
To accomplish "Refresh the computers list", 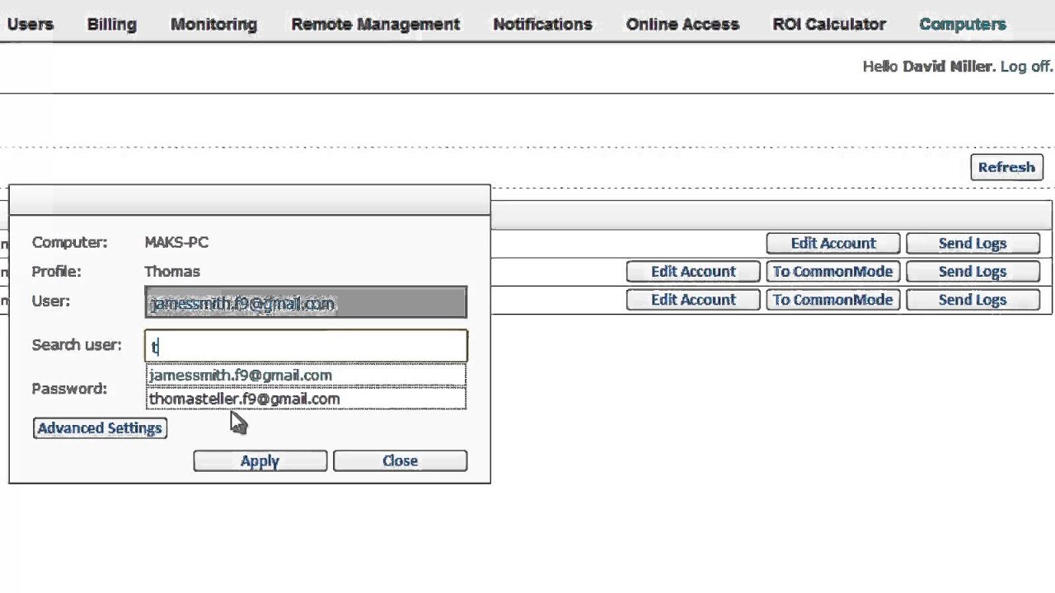I will click(x=1006, y=167).
